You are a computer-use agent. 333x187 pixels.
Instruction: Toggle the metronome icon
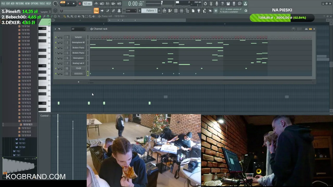[x=96, y=4]
